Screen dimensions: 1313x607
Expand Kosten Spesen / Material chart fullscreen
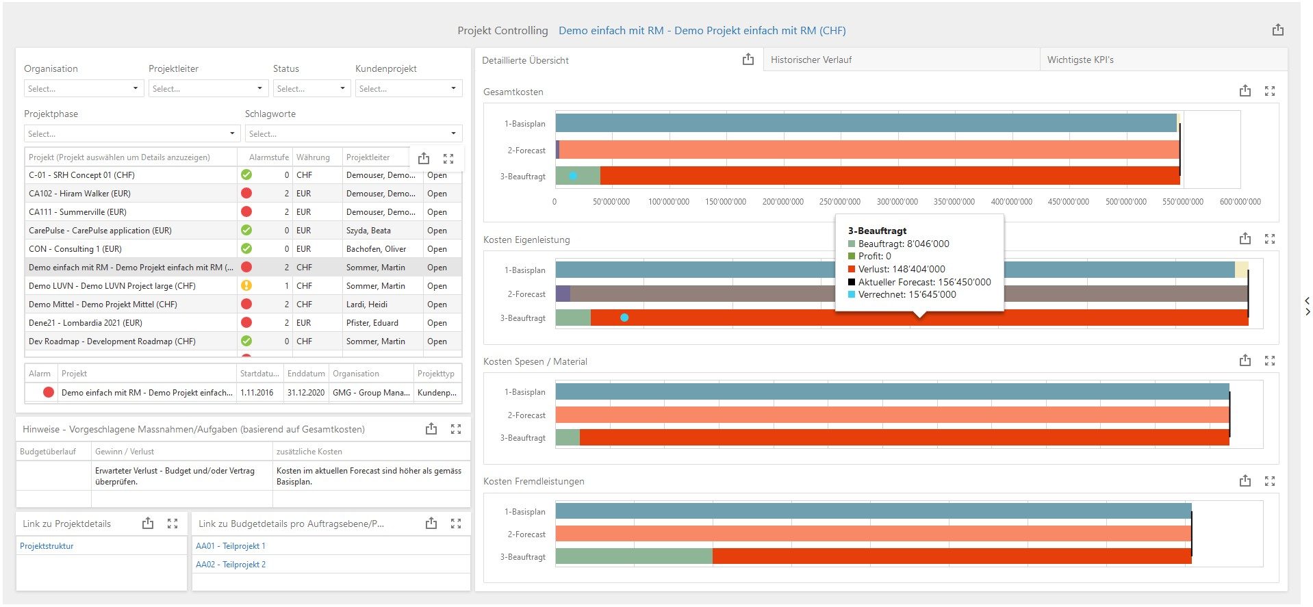[1269, 361]
